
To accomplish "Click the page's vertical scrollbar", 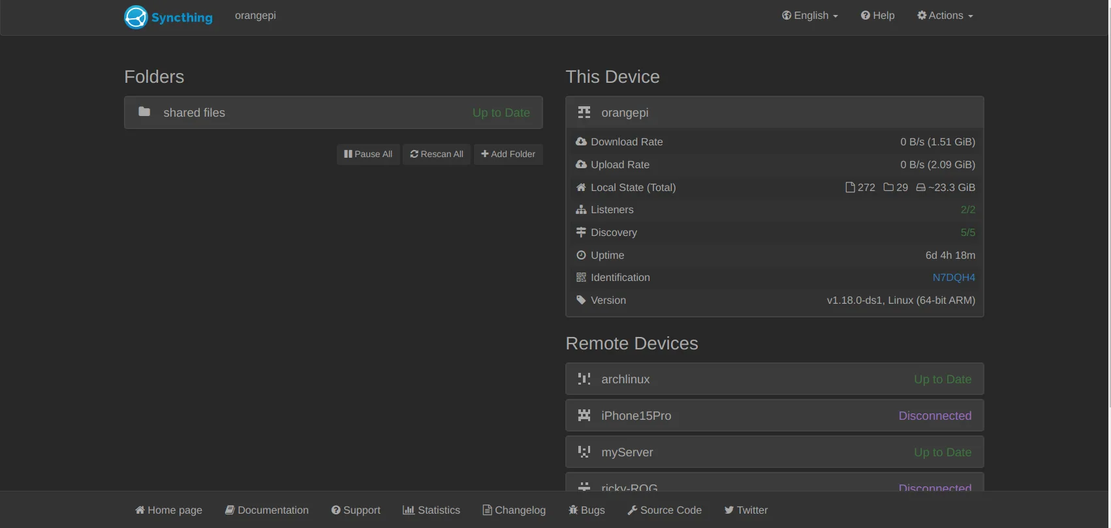I will tap(1108, 205).
